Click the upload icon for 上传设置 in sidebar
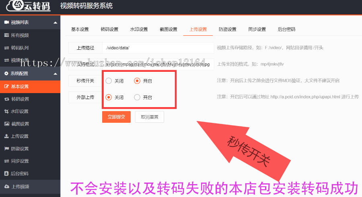This screenshot has height=197, width=362. (x=6, y=136)
